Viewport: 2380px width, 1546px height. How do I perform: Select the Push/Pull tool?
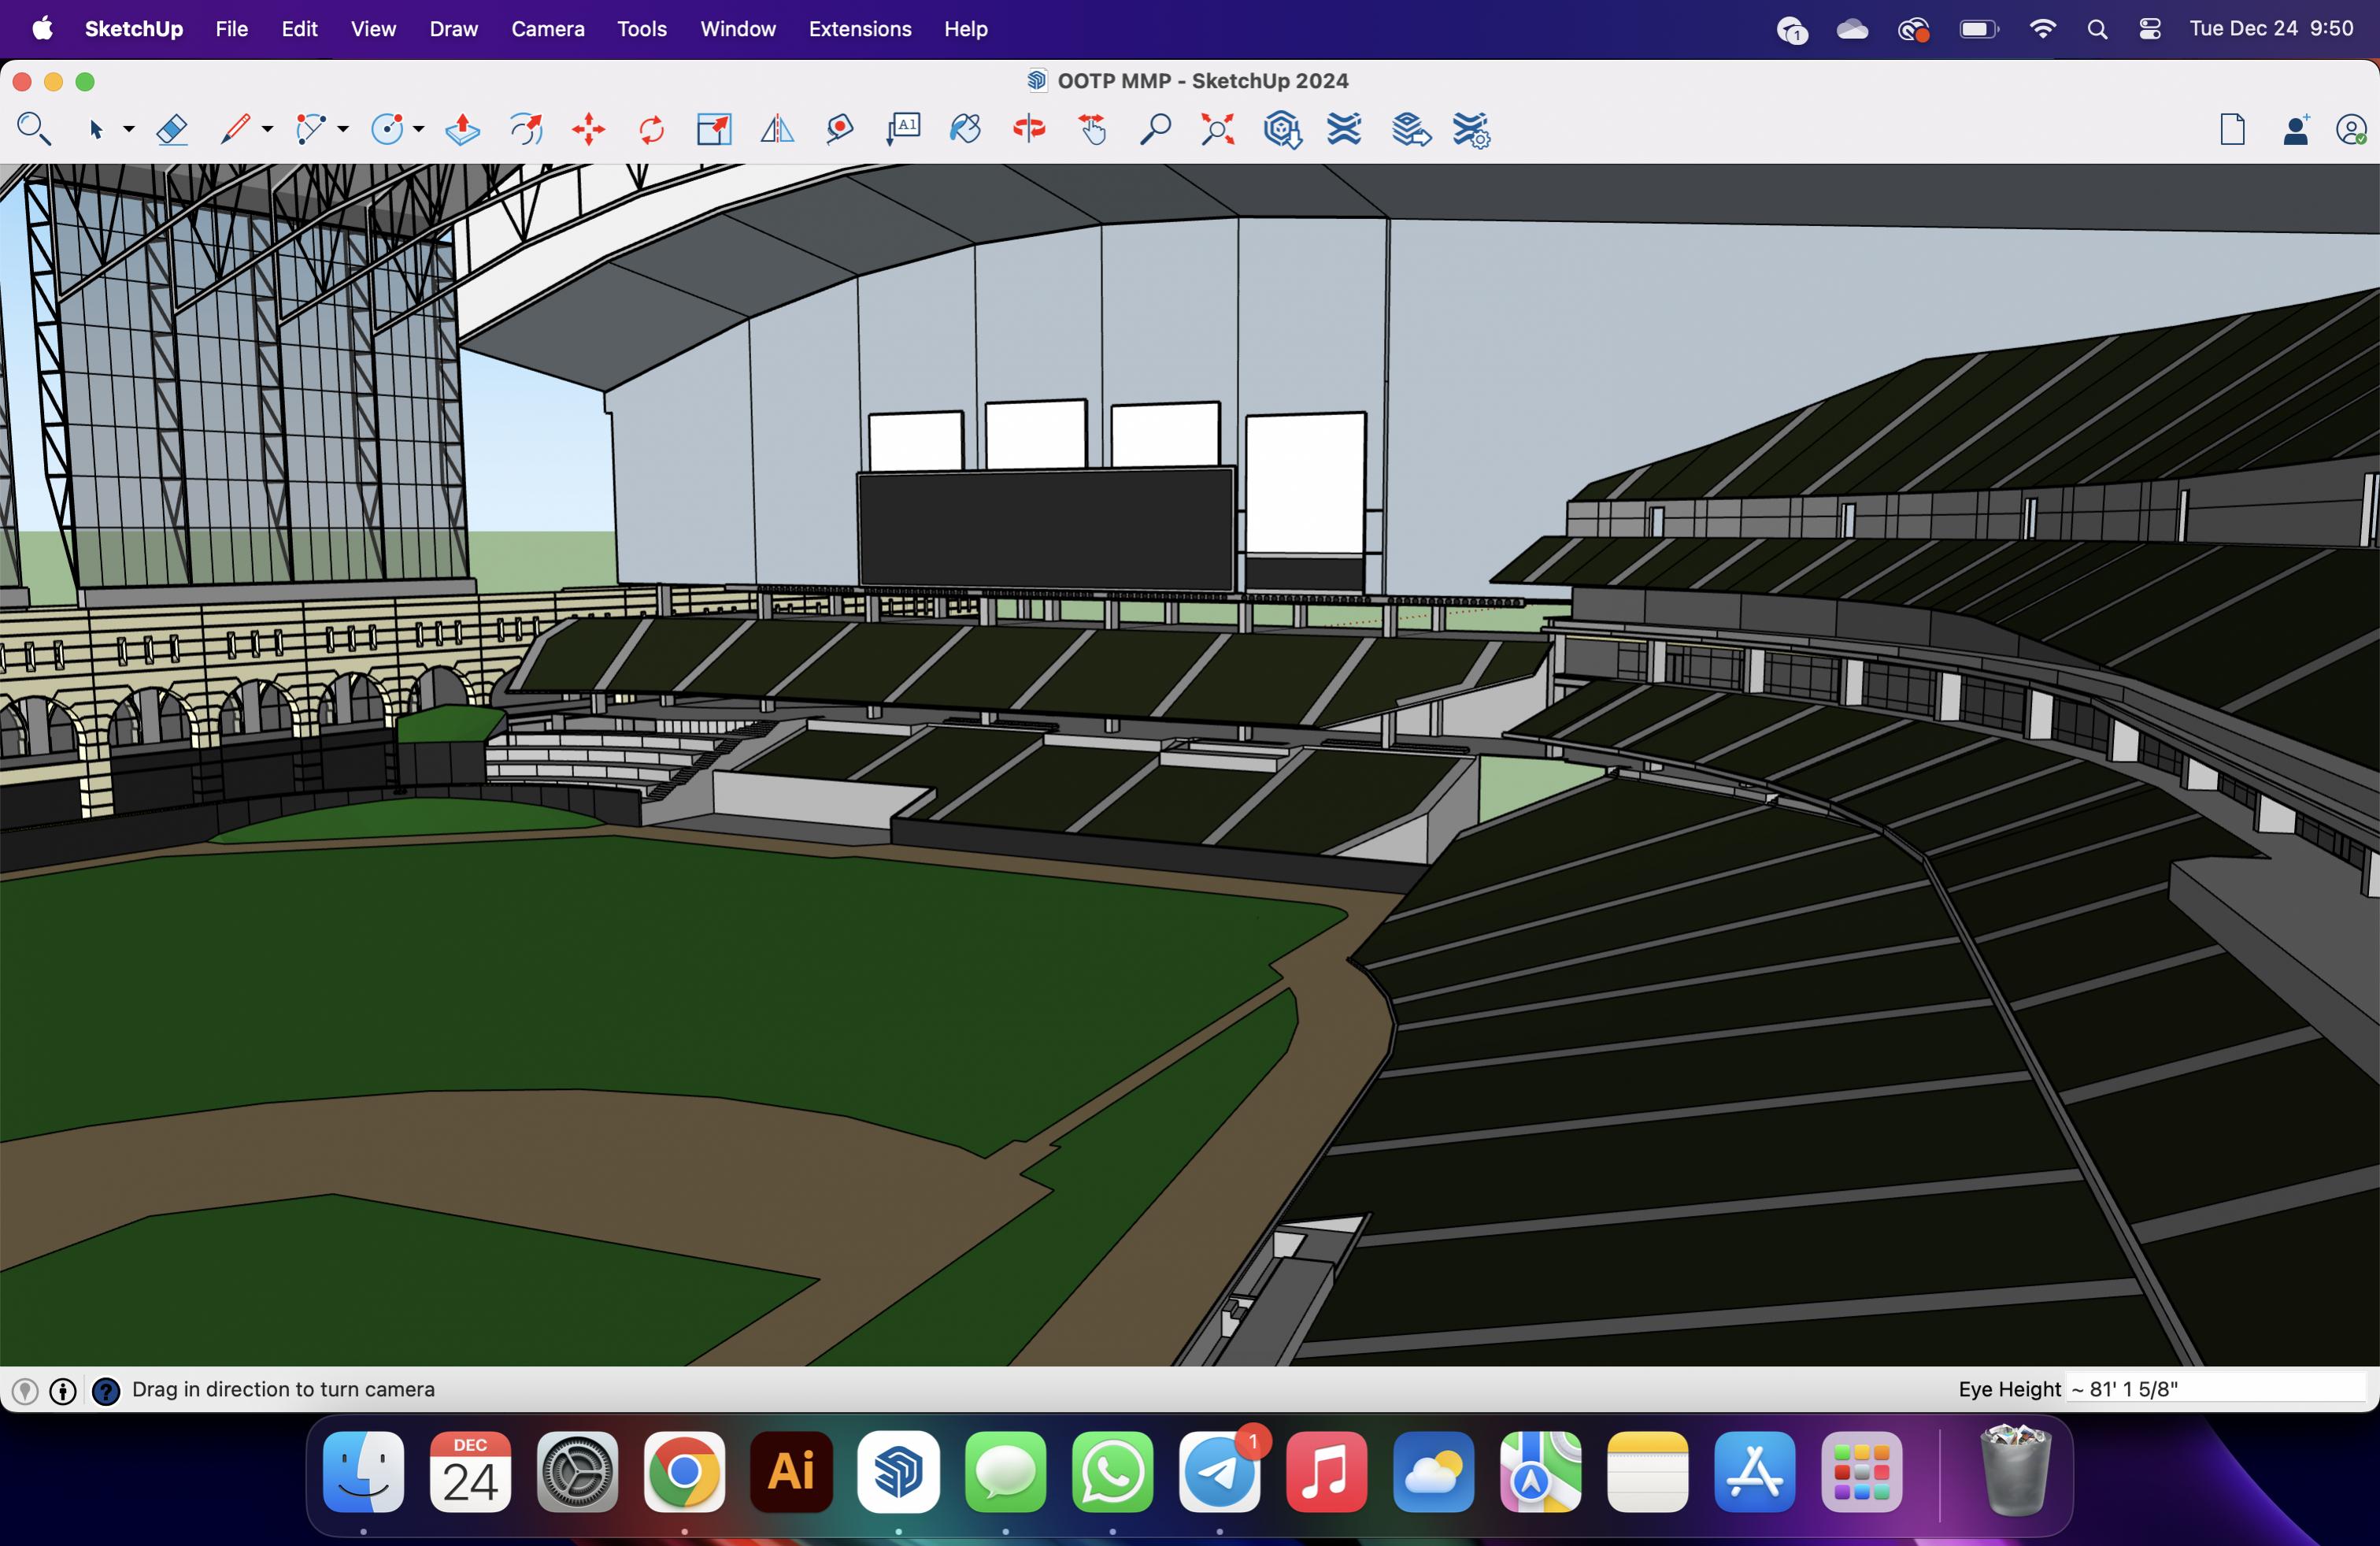pyautogui.click(x=462, y=129)
